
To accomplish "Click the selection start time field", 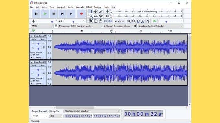I will [78, 116].
